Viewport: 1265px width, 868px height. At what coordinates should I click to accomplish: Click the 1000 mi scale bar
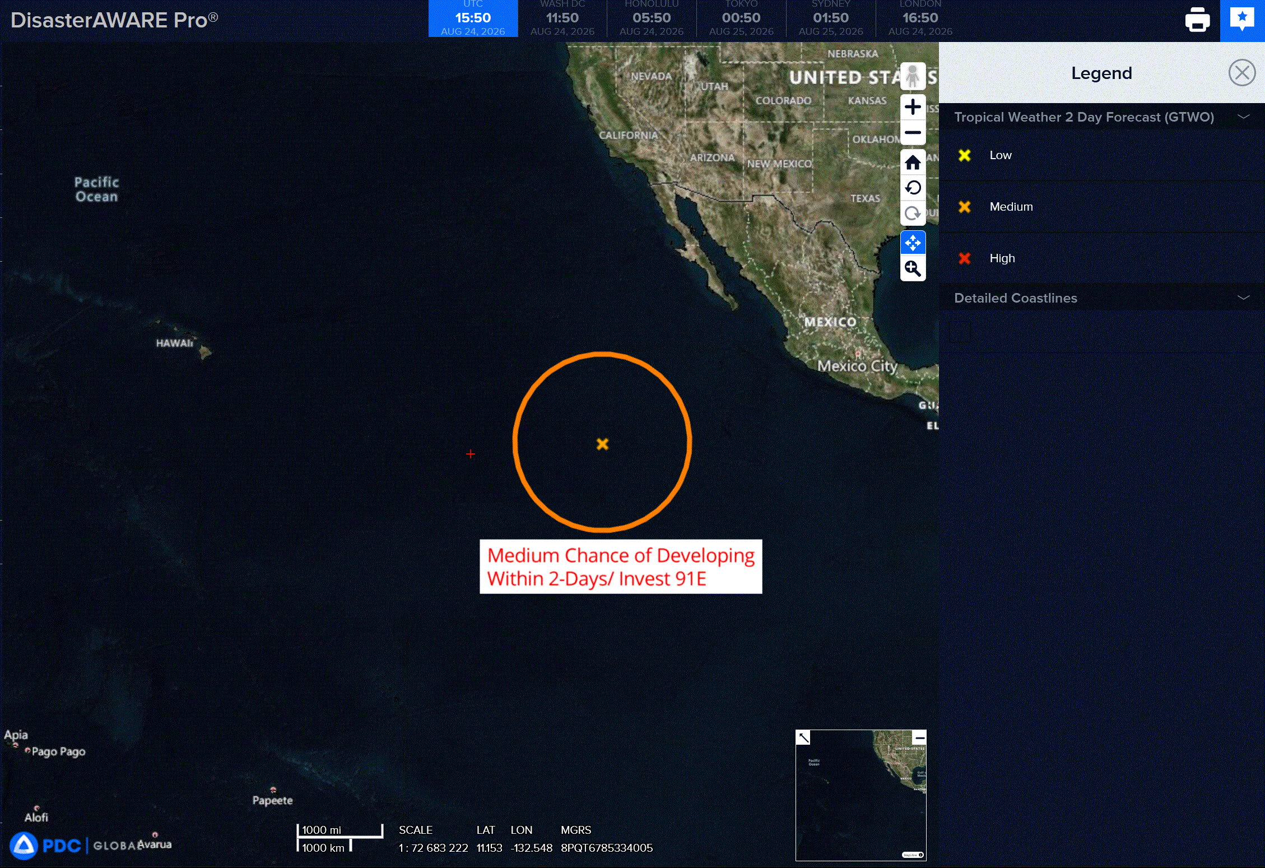tap(340, 830)
